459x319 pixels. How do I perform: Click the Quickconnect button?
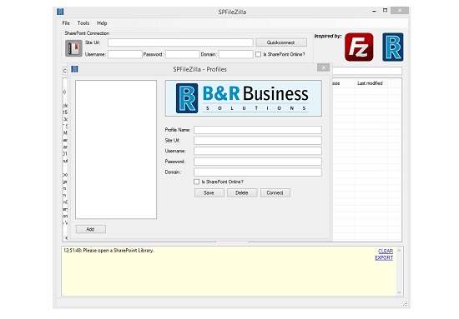click(281, 42)
